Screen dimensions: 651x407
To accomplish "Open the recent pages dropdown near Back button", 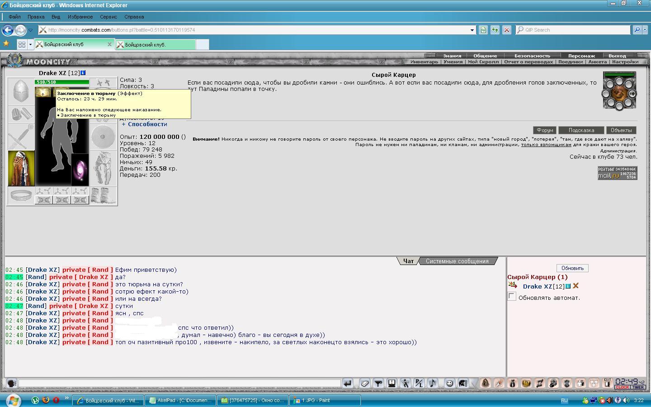I will pyautogui.click(x=30, y=30).
